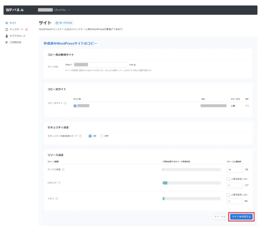Open サブアカウント in the sidebar
This screenshot has height=226, width=261.
point(16,36)
